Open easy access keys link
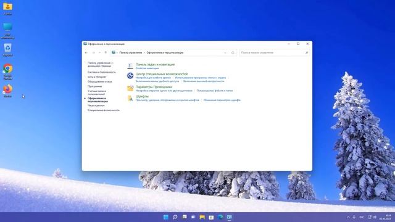Viewport: 395px width, 222px height. pos(157,81)
